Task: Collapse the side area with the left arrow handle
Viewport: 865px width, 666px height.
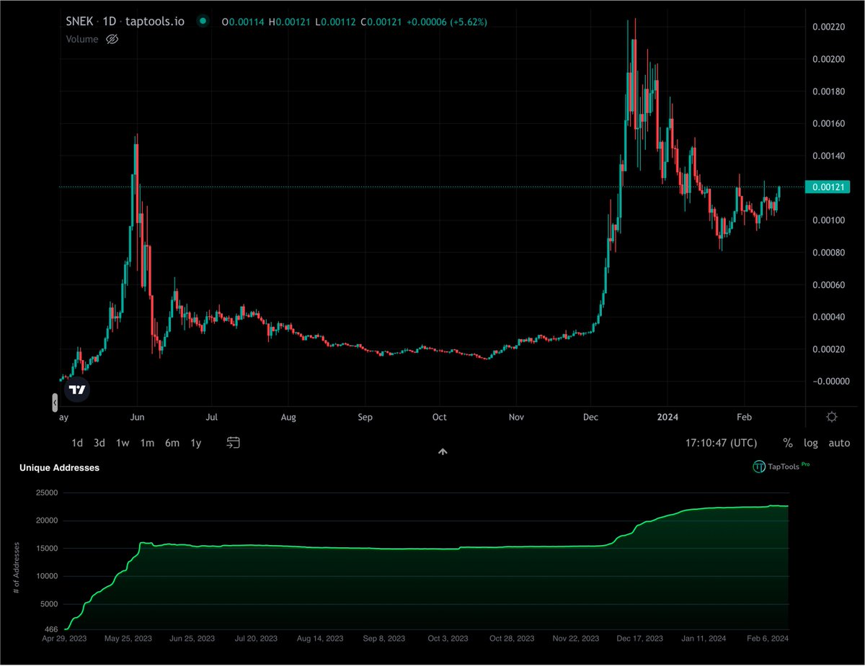Action: [54, 402]
